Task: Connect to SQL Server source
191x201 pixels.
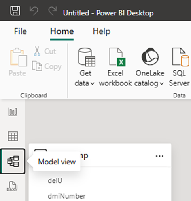Action: point(180,67)
